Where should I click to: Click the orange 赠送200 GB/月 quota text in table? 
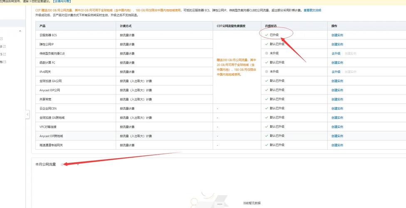tap(236, 67)
